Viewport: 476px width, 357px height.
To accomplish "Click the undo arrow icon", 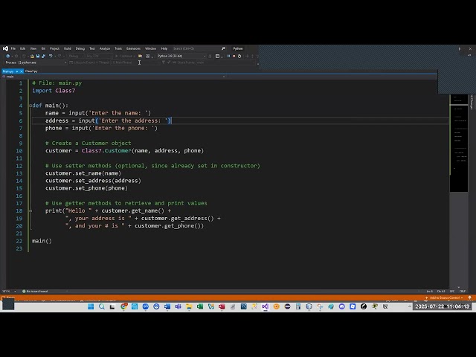I will coord(51,57).
